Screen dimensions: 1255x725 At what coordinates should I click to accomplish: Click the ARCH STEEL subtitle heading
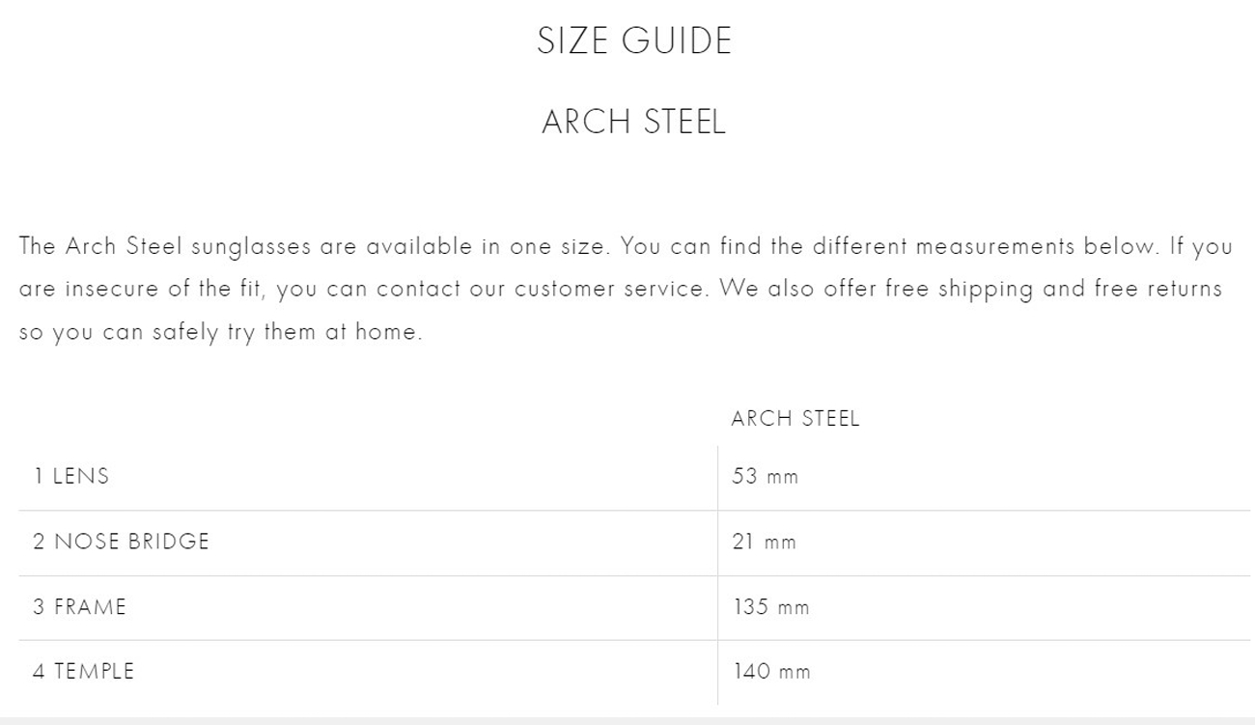tap(634, 123)
